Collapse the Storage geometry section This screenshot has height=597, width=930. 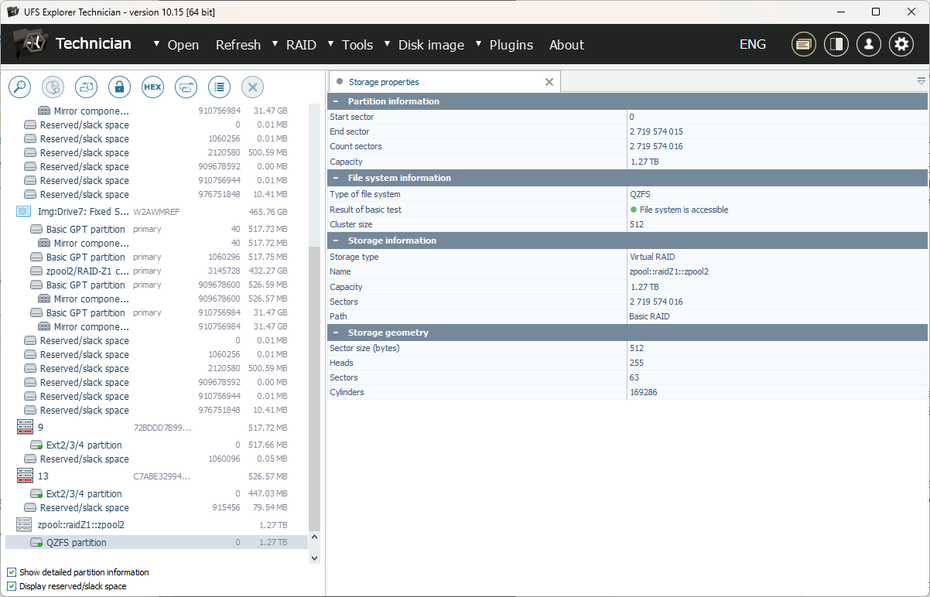point(334,333)
